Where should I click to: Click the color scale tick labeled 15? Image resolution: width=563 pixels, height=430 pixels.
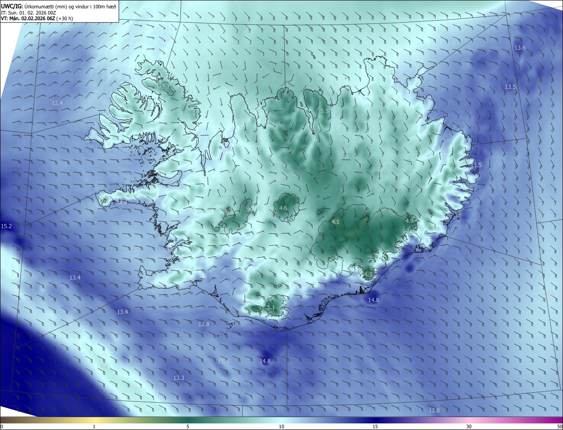(375, 426)
